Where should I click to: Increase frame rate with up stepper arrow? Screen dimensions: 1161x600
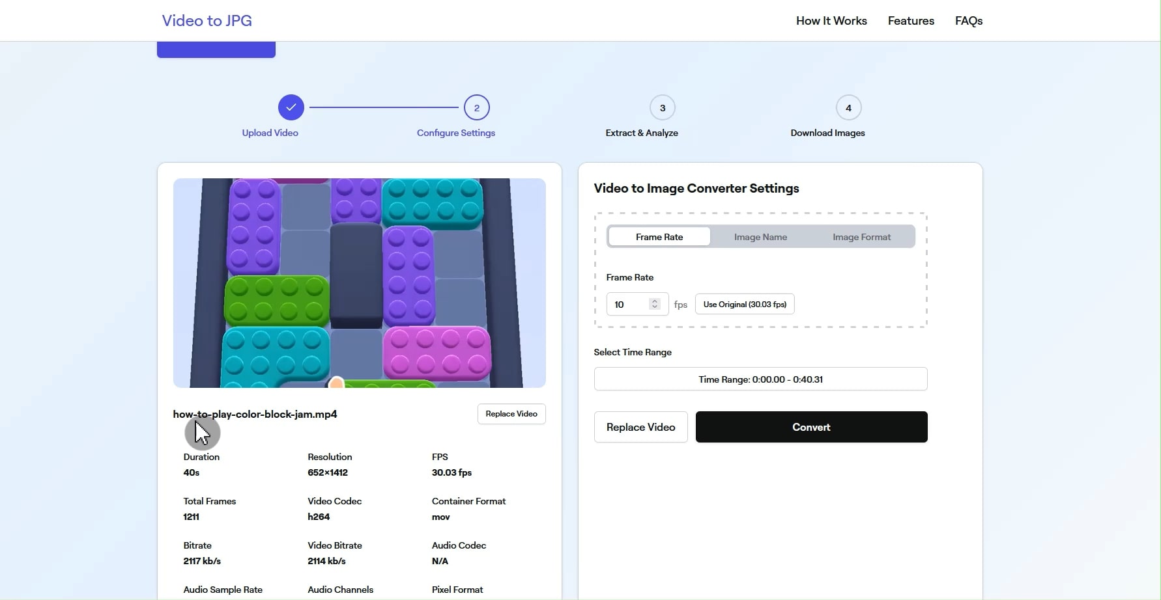[655, 301]
